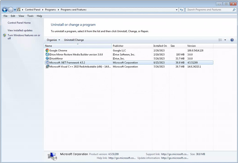Viewport: 238px width, 163px height.
Task: Click the details pane program icon
Action: tap(52, 156)
